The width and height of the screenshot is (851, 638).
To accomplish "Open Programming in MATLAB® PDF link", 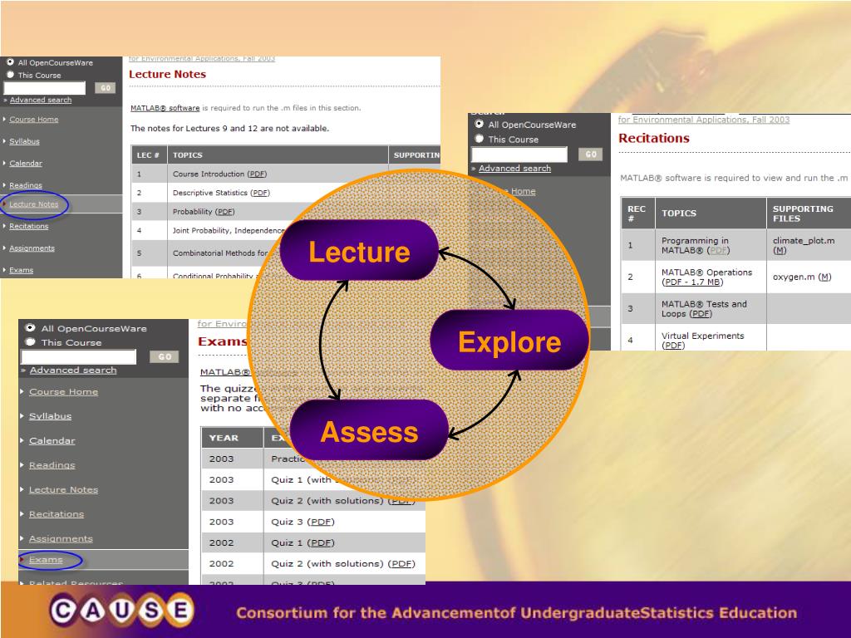I will pos(719,251).
